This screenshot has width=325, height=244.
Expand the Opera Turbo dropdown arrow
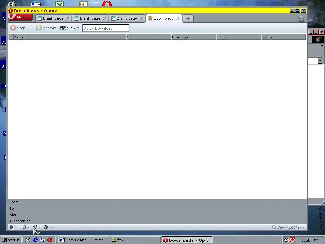click(51, 227)
